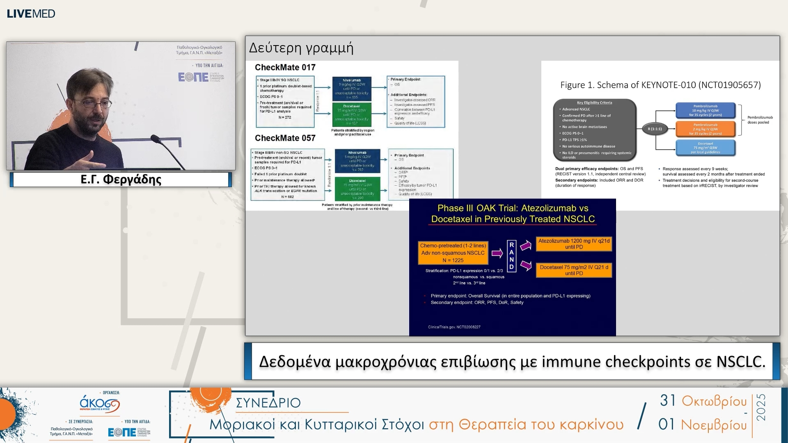
Task: Click the speaker name Ε.Γ. Φεργάδης
Action: point(121,179)
